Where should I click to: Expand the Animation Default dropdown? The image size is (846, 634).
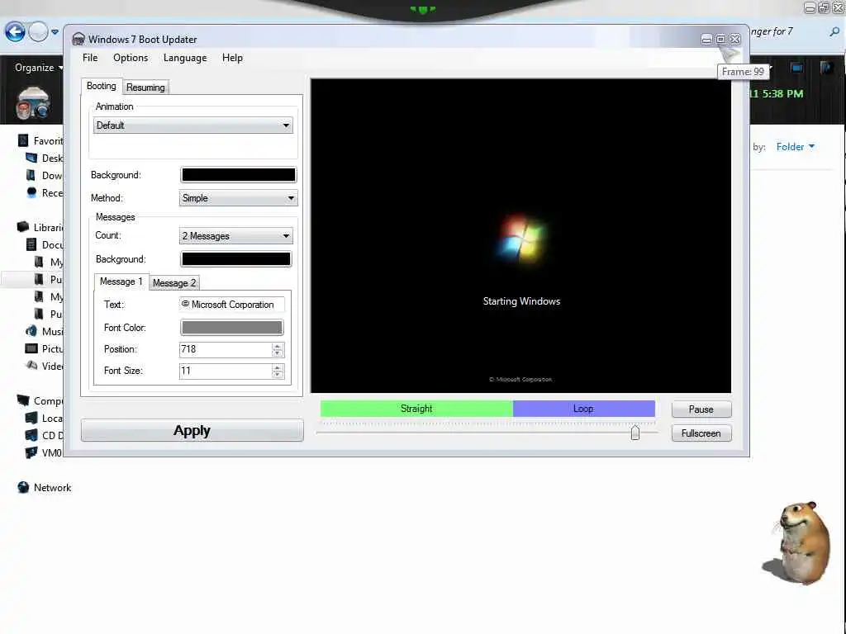point(193,125)
